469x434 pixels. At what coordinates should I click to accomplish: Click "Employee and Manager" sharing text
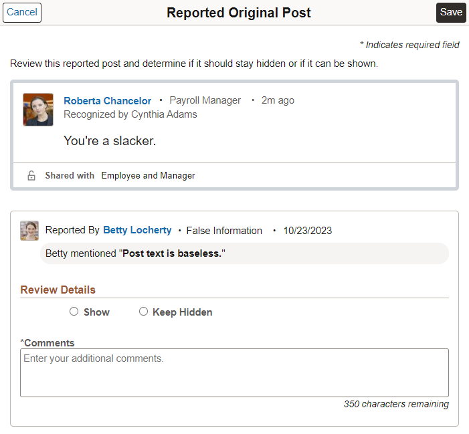pos(148,175)
